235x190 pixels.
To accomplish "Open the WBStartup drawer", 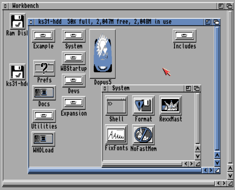I will tap(74, 58).
